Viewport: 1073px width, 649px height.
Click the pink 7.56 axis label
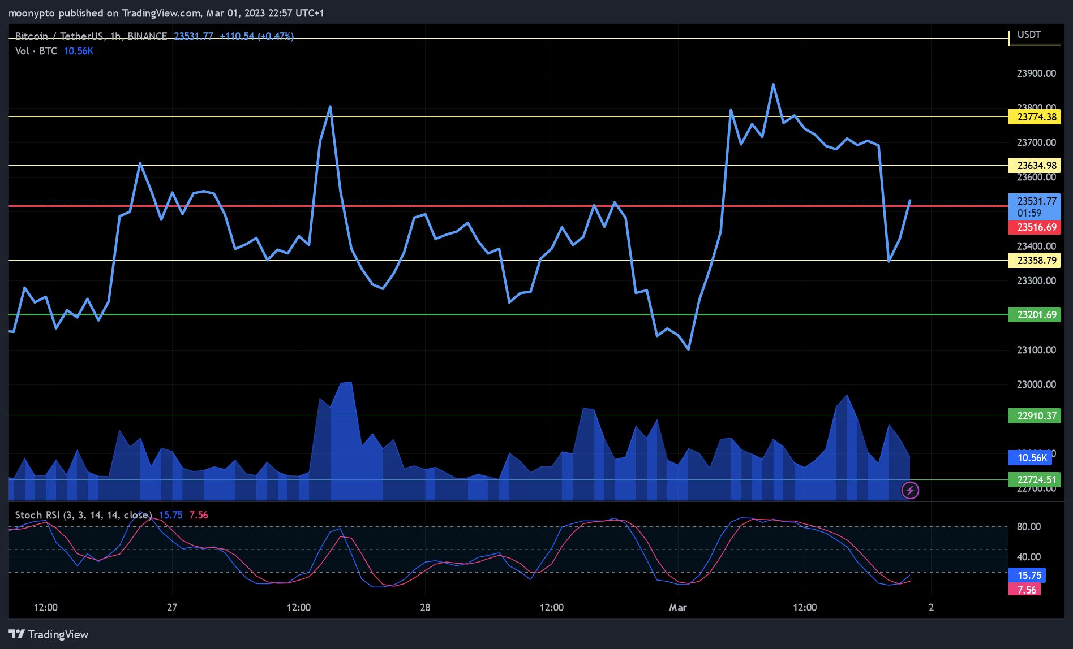point(1025,590)
